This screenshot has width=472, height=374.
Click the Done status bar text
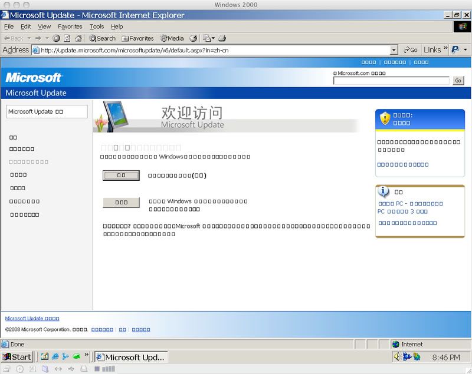click(17, 345)
